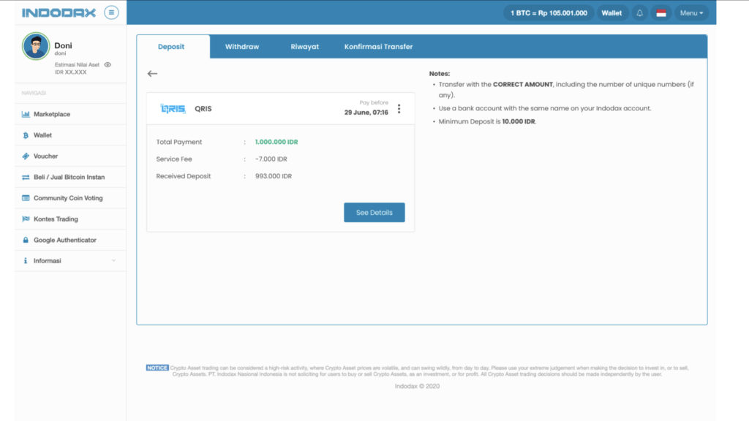Screen dimensions: 749x421
Task: Switch to the Withdraw tab
Action: click(241, 47)
